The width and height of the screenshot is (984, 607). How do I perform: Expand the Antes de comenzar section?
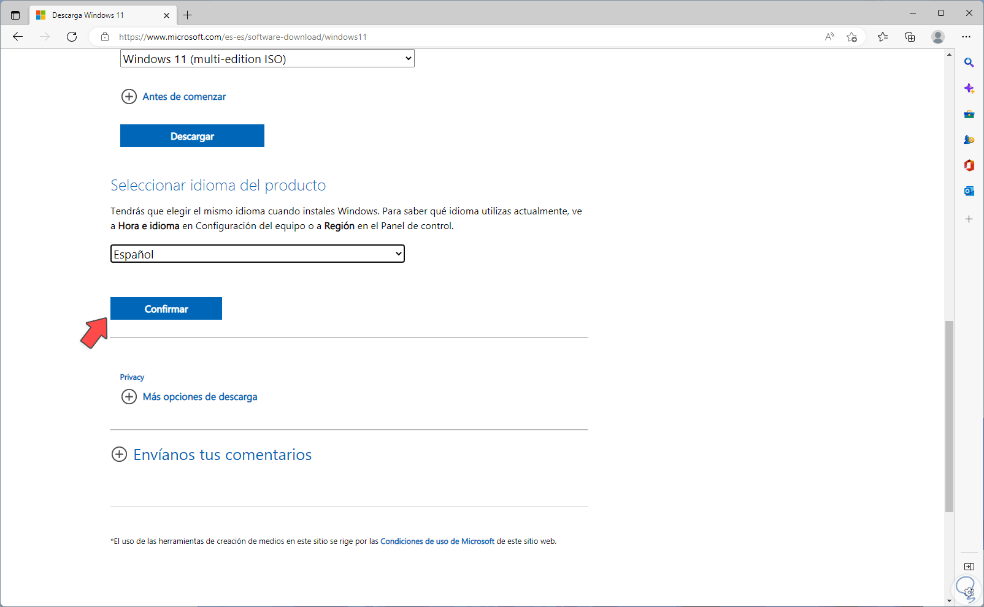point(174,97)
